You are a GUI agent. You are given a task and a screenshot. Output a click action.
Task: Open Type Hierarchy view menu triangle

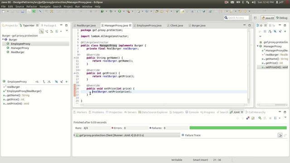67,31
